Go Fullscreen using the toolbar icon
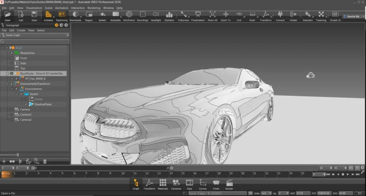 point(183,14)
